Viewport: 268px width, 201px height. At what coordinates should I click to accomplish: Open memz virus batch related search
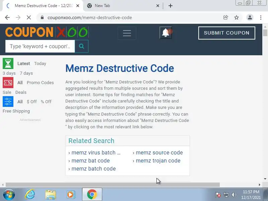click(96, 152)
